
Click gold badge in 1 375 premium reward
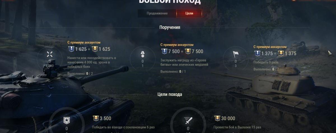pos(281,54)
